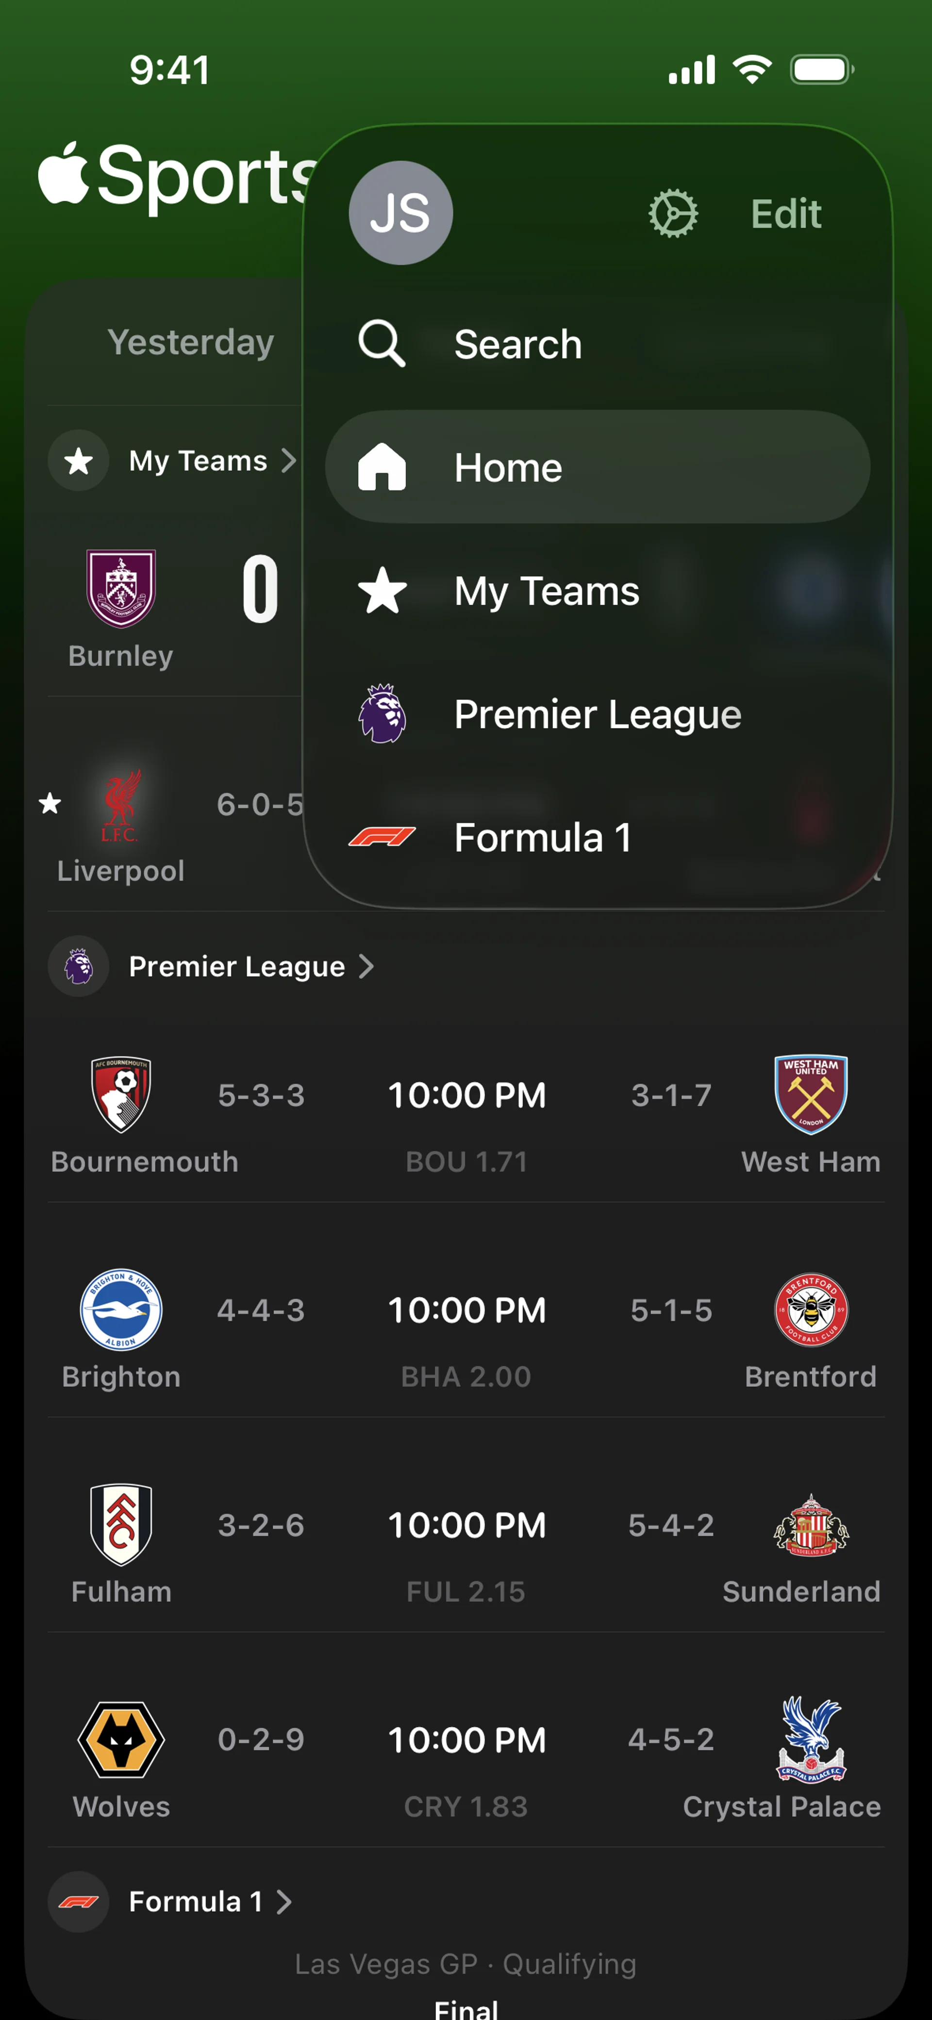The height and width of the screenshot is (2020, 932).
Task: Tap the Crystal Palace crest
Action: click(x=810, y=1739)
